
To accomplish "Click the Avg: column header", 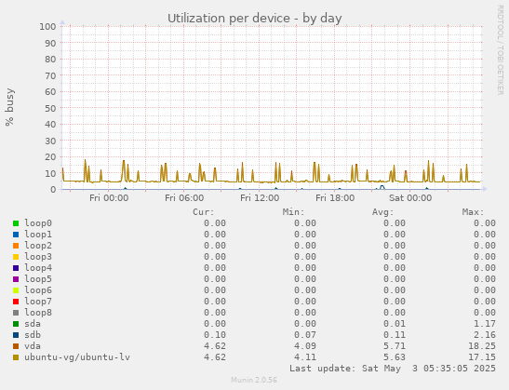I will tap(382, 212).
